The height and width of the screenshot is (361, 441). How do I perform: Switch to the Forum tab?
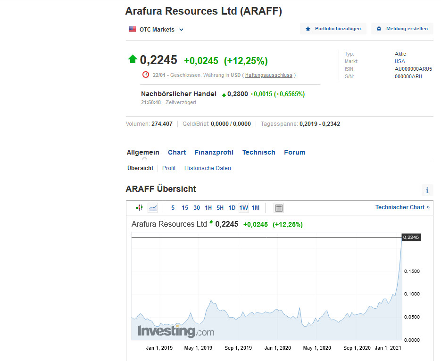point(294,152)
